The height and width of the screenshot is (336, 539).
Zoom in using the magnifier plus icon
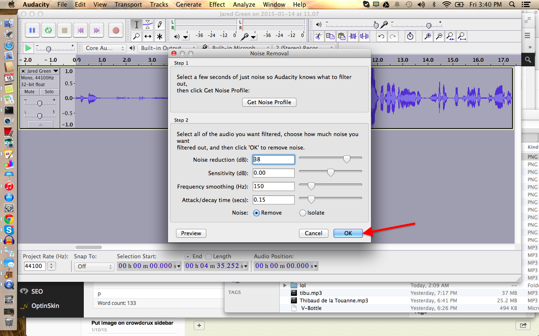(427, 36)
